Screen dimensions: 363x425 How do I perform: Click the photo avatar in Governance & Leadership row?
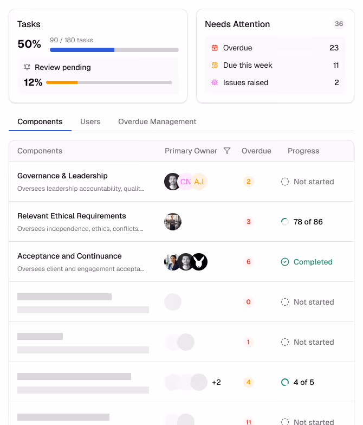pyautogui.click(x=172, y=182)
